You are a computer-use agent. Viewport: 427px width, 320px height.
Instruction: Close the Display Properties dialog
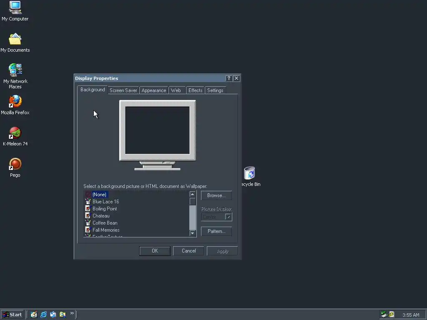236,78
